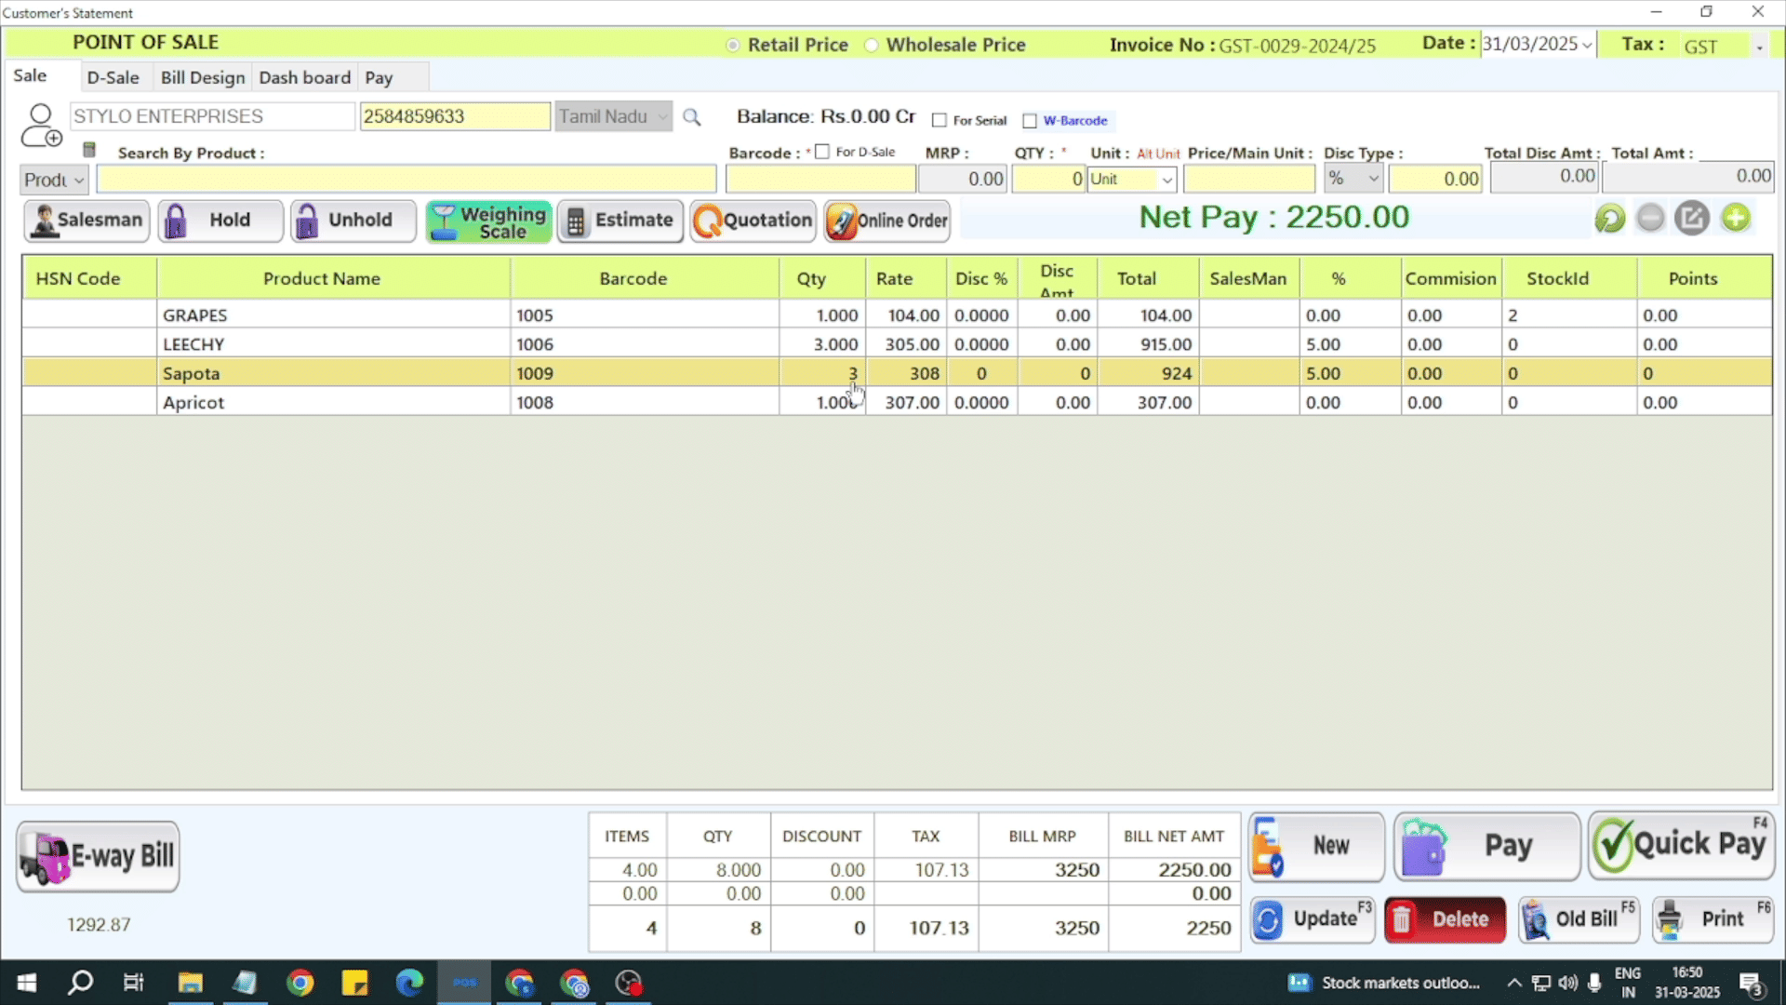Click the red Delete button

click(x=1445, y=919)
